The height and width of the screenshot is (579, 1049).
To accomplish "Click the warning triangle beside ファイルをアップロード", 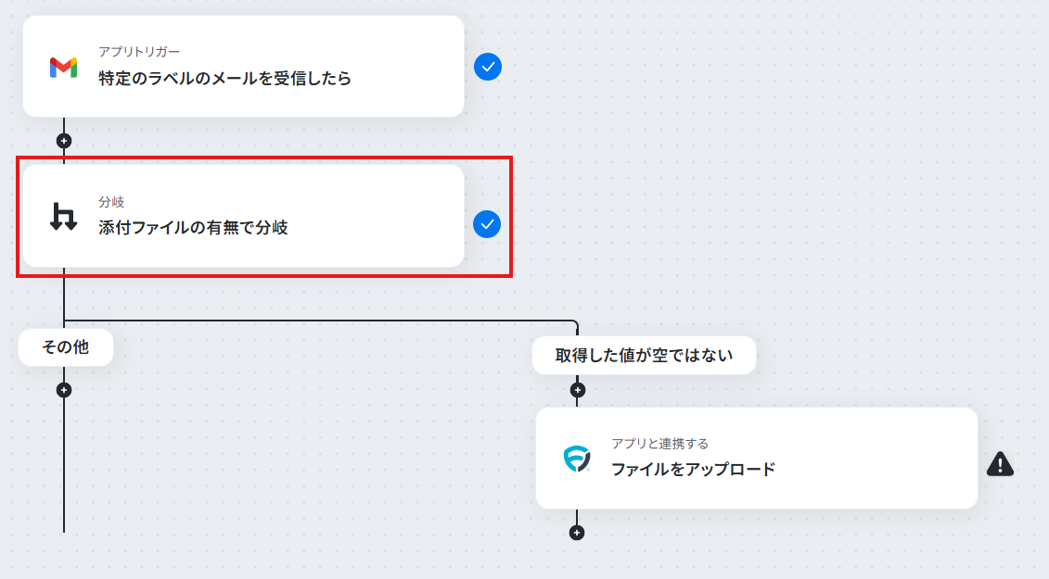I will [1000, 464].
